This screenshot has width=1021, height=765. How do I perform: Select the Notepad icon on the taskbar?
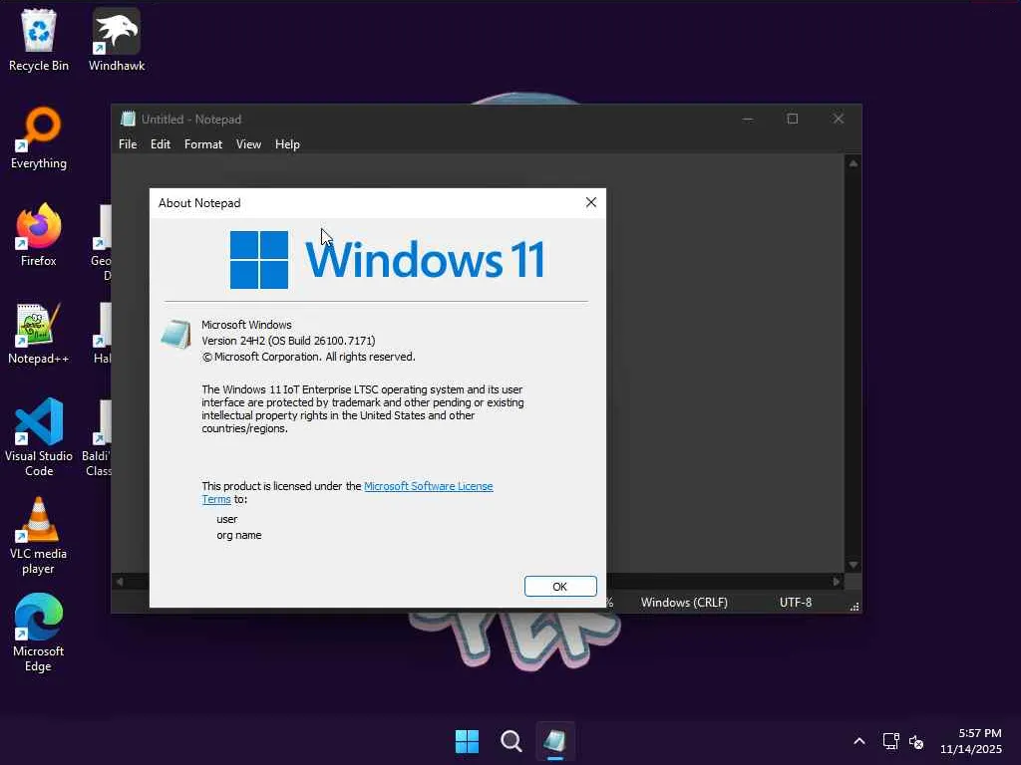click(x=554, y=741)
